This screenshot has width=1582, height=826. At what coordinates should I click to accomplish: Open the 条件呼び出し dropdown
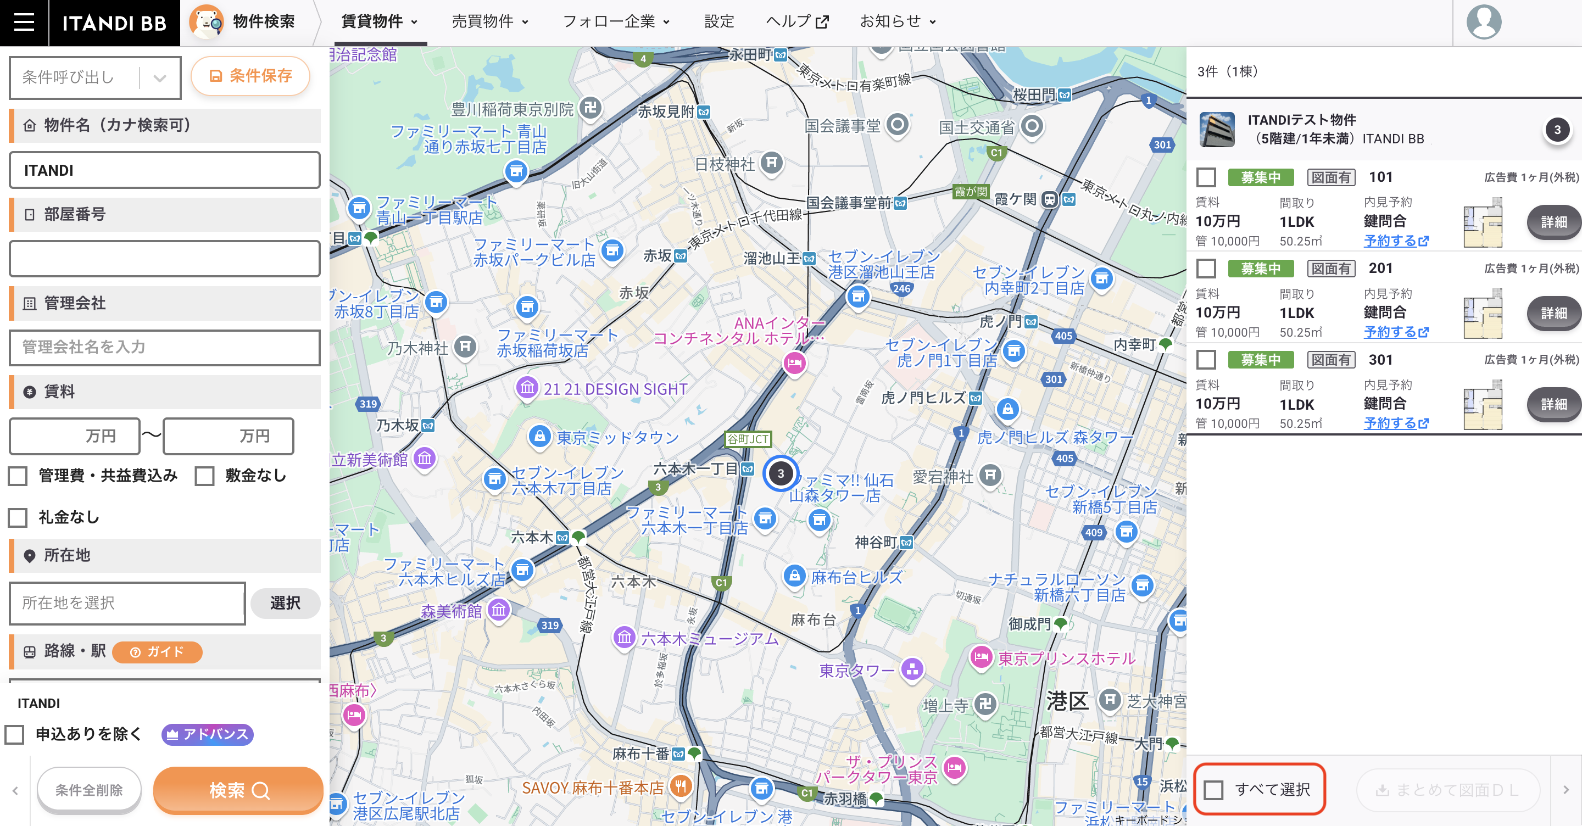(95, 78)
